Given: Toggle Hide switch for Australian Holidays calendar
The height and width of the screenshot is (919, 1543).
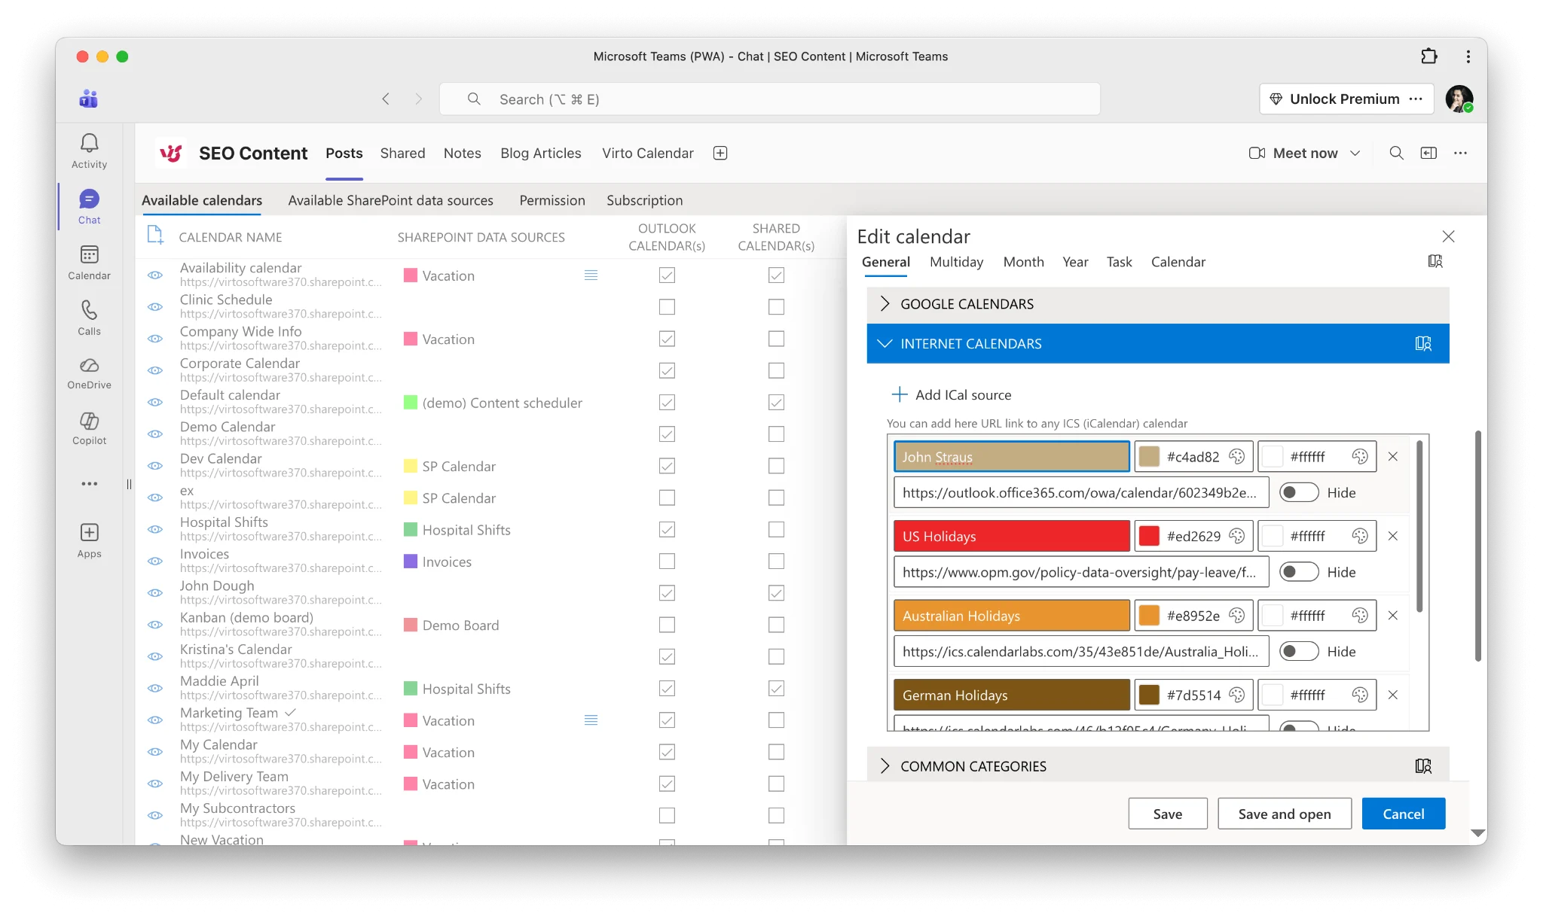Looking at the screenshot, I should (x=1299, y=651).
